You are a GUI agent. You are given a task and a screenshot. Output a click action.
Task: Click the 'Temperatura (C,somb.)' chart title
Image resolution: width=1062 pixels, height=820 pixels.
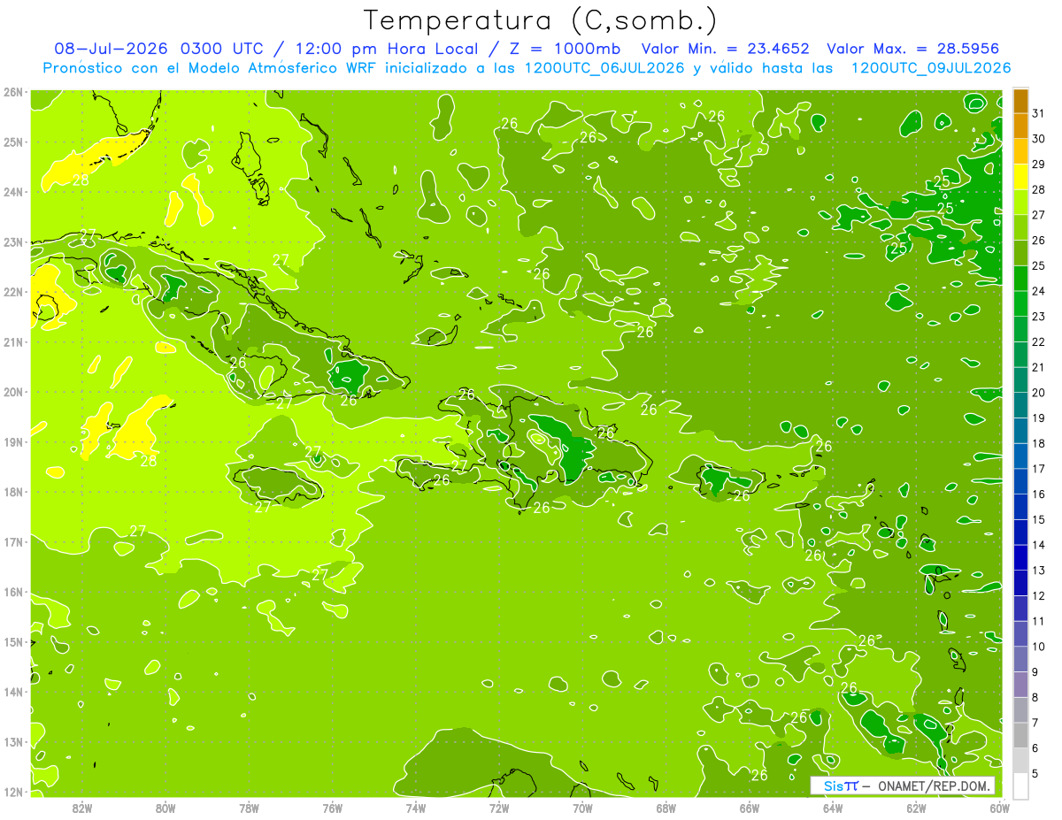[x=541, y=21]
